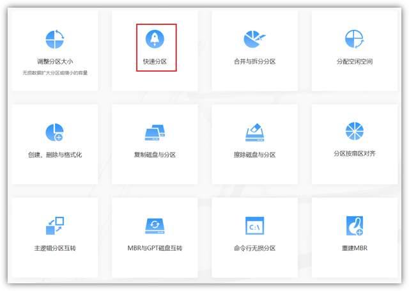Click the 擦除磁盘与分区 label
Screen dimensions: 409x291
pos(254,155)
